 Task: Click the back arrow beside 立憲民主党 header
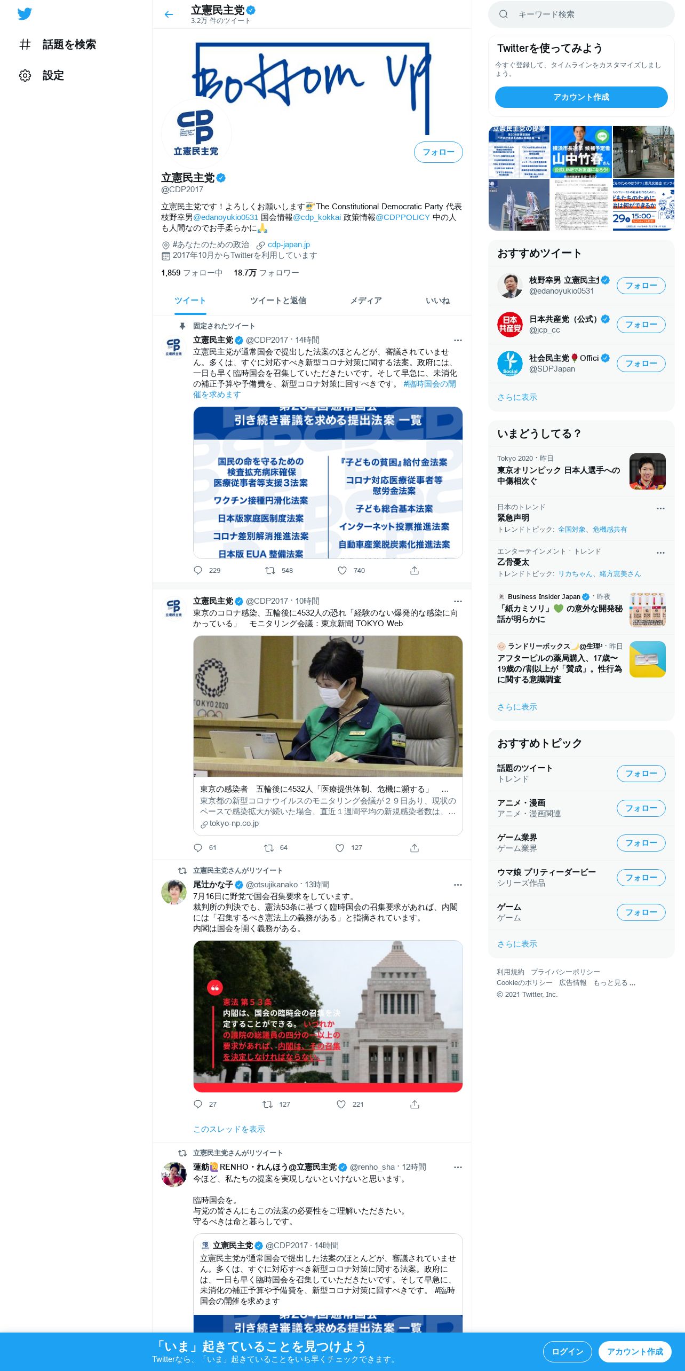(x=169, y=14)
